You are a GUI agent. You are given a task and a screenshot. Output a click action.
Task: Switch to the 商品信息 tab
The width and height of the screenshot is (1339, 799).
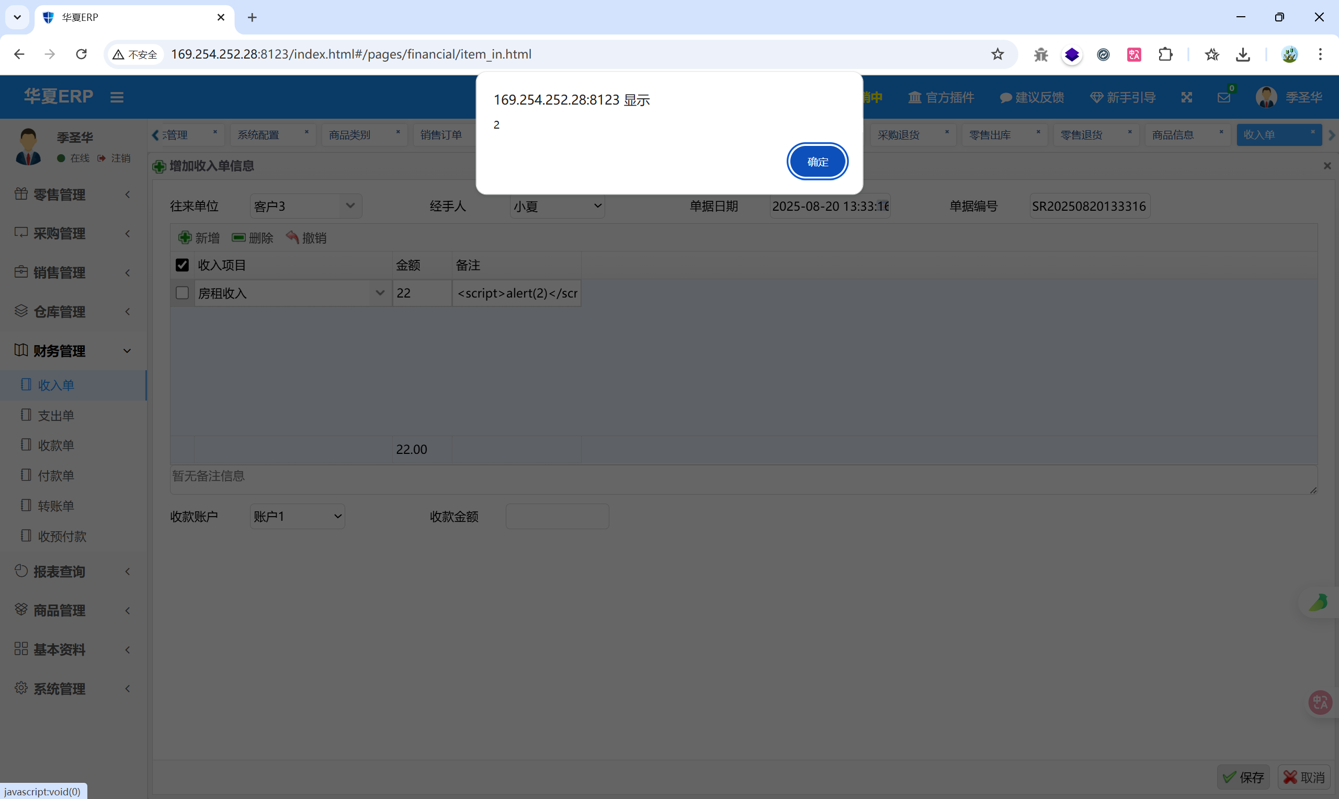[x=1173, y=135]
